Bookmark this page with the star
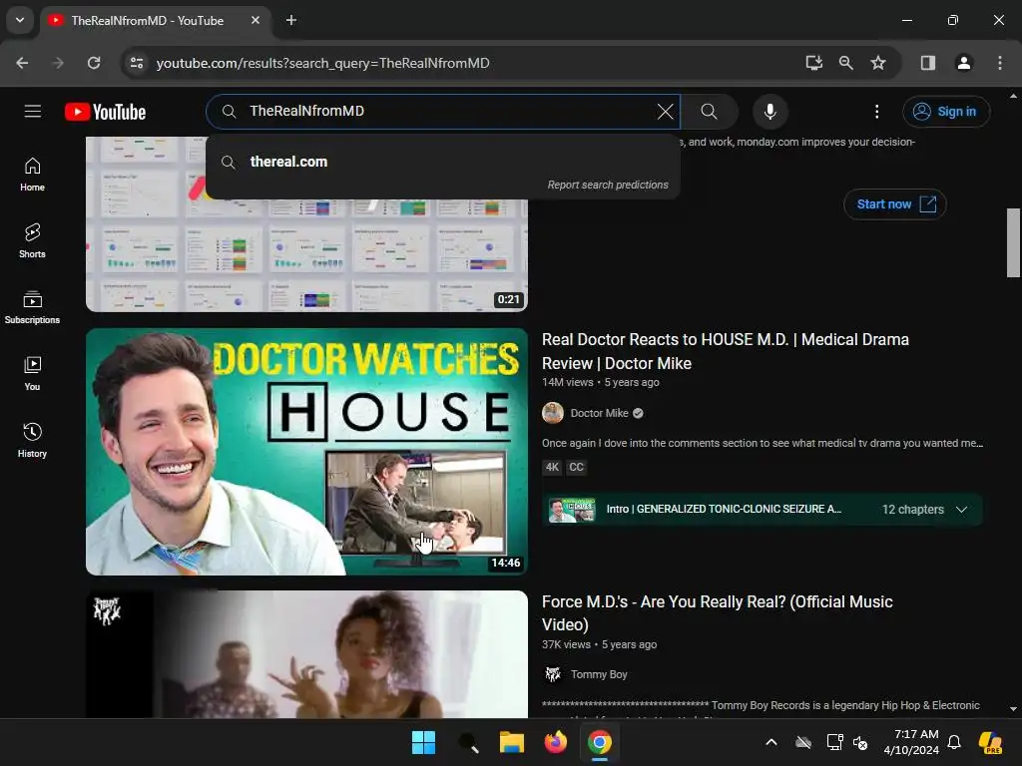1022x766 pixels. pyautogui.click(x=878, y=63)
